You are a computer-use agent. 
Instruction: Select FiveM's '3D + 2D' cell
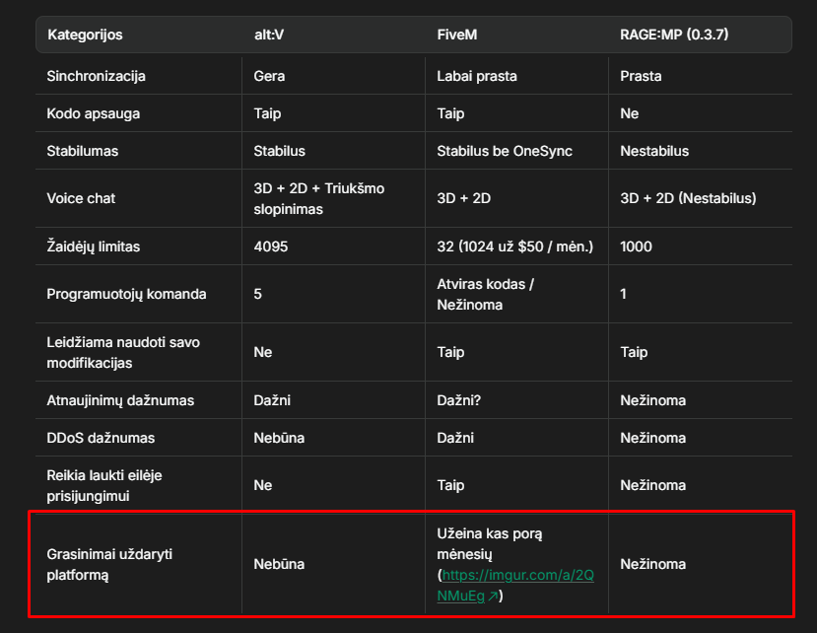[x=464, y=198]
